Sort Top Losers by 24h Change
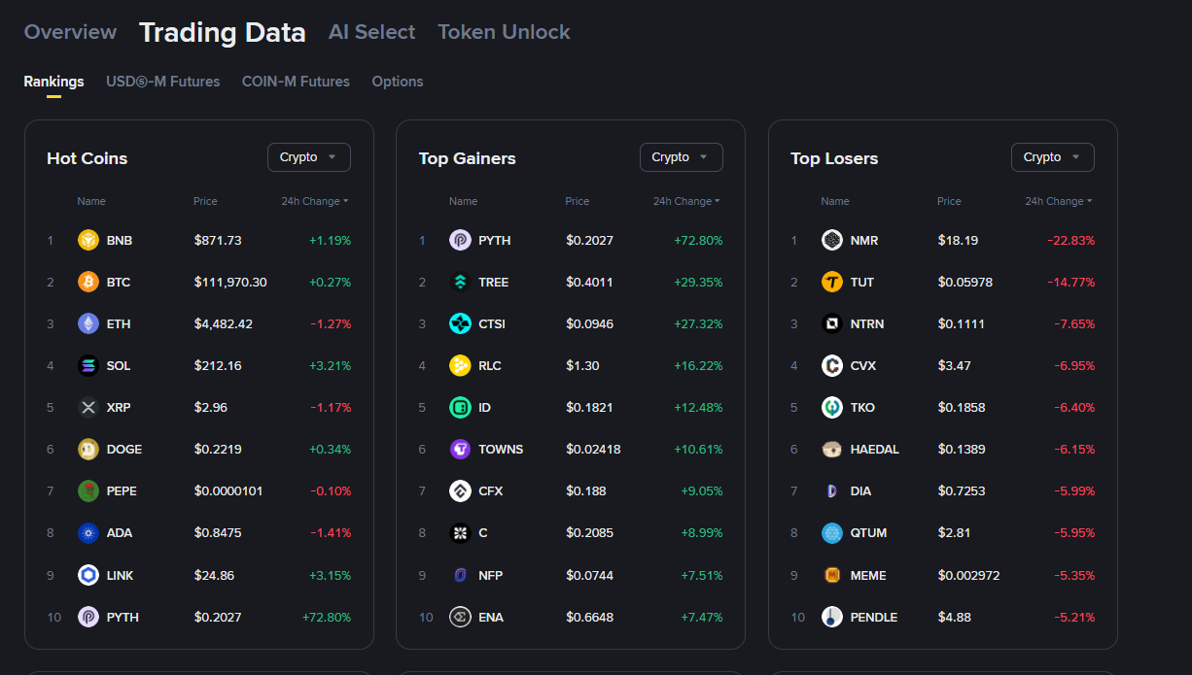 pos(1058,201)
